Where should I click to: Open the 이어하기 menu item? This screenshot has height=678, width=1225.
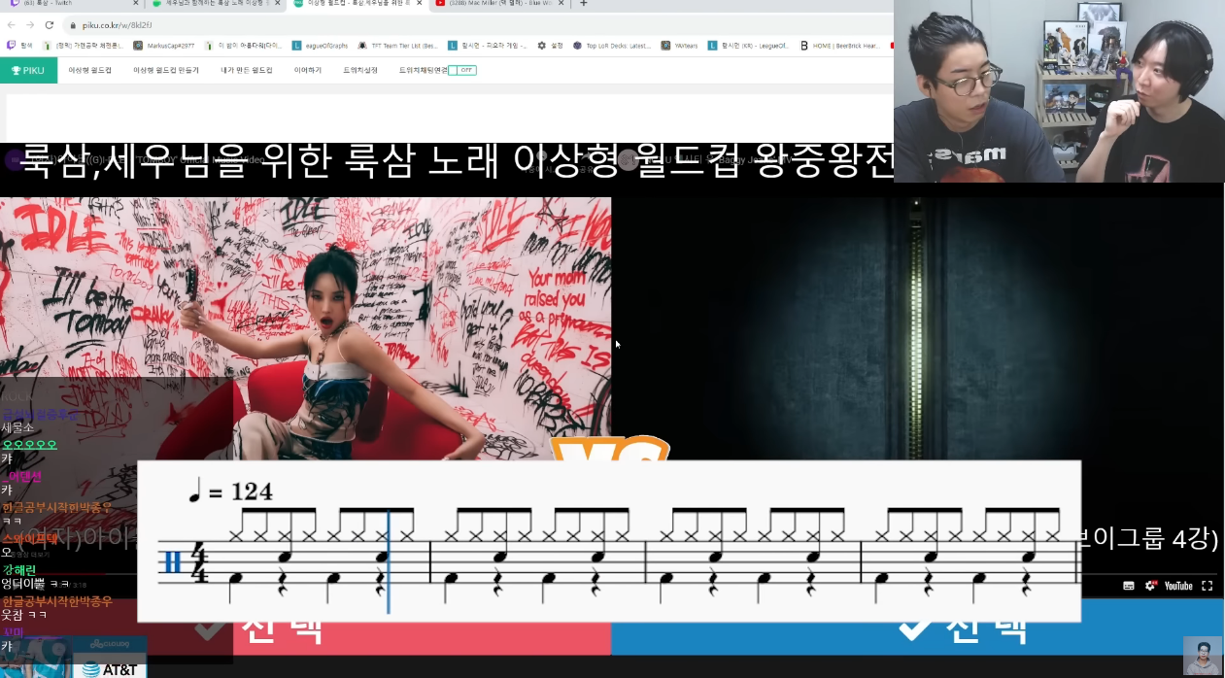[308, 70]
